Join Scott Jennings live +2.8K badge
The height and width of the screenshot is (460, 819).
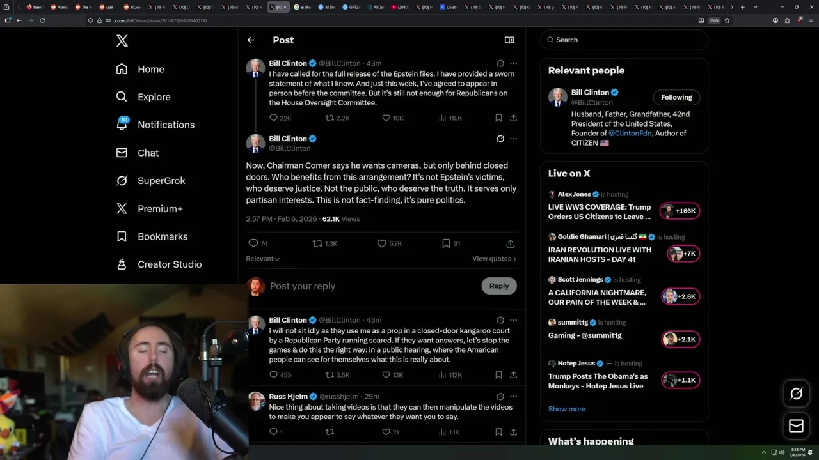click(x=681, y=296)
